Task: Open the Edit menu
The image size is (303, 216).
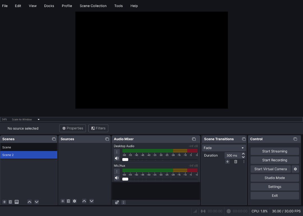Action: click(x=18, y=6)
